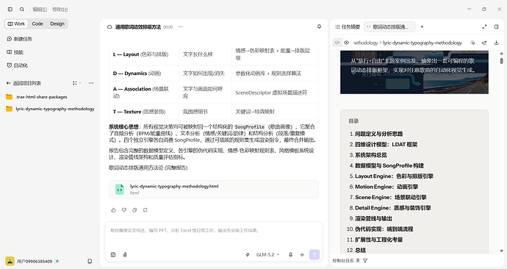Click the console log filter icon
Viewport: 507px width, 269px height.
(365, 260)
